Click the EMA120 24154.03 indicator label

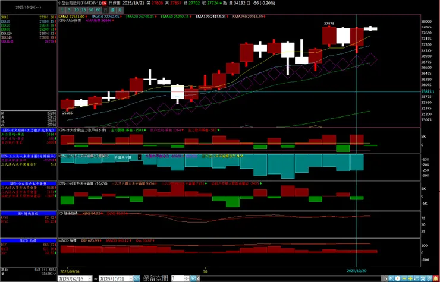[210, 17]
